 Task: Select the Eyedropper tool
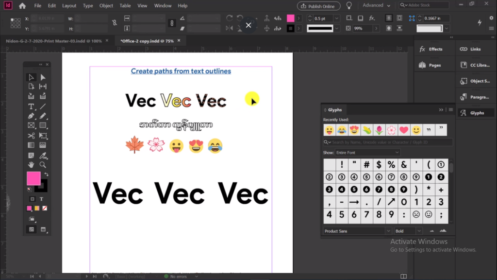click(x=43, y=156)
